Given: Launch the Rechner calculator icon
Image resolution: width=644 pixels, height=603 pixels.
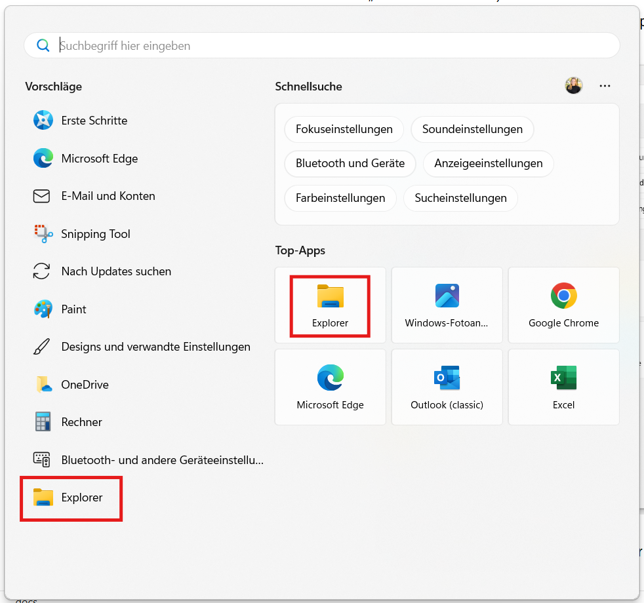Looking at the screenshot, I should 43,421.
